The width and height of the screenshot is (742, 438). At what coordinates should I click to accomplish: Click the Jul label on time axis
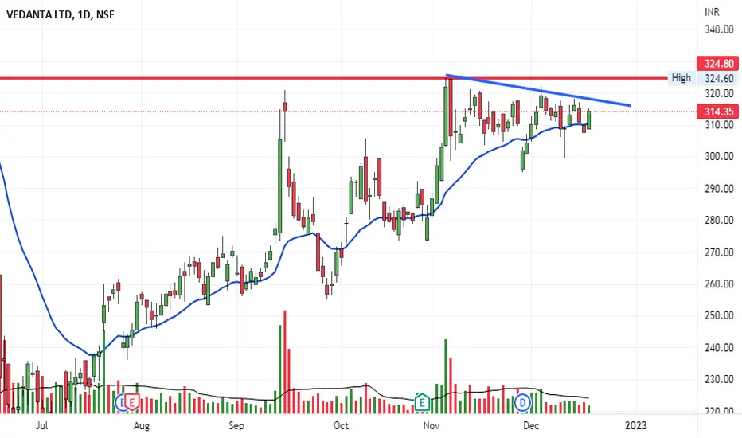tap(41, 426)
